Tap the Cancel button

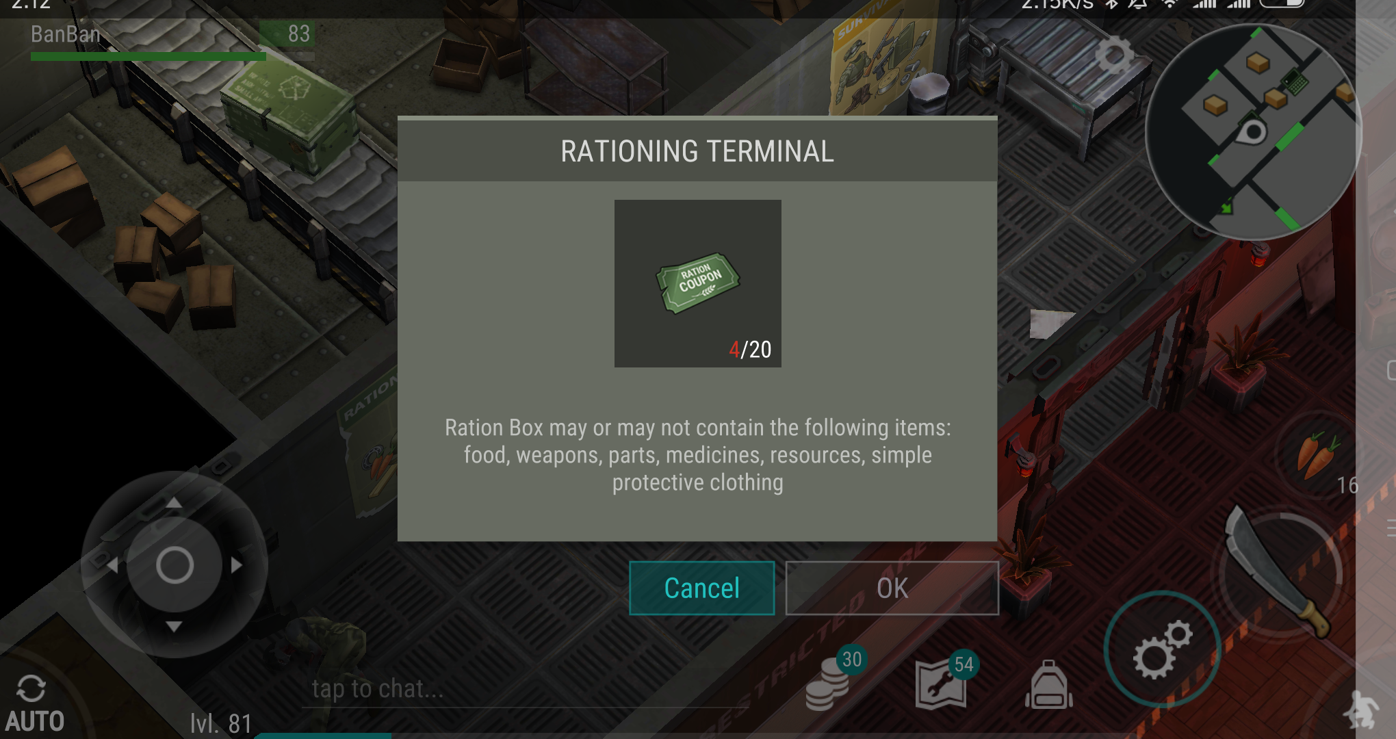coord(701,588)
